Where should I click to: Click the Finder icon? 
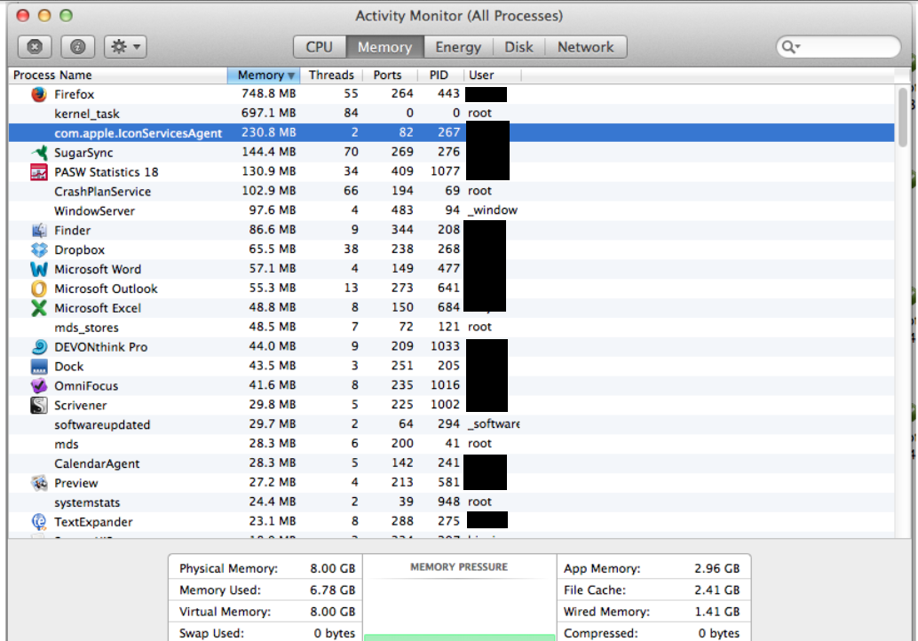coord(39,230)
